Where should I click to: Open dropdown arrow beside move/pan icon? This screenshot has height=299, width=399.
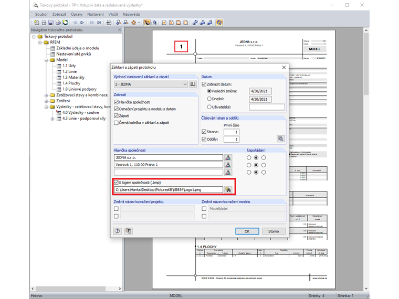(139, 23)
